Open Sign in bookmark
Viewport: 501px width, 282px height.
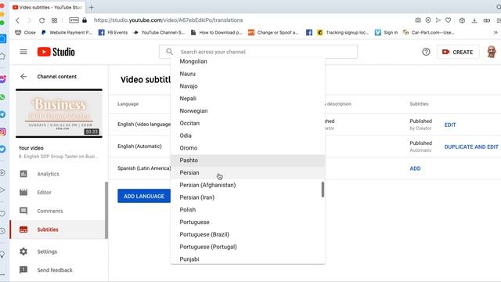coord(386,33)
